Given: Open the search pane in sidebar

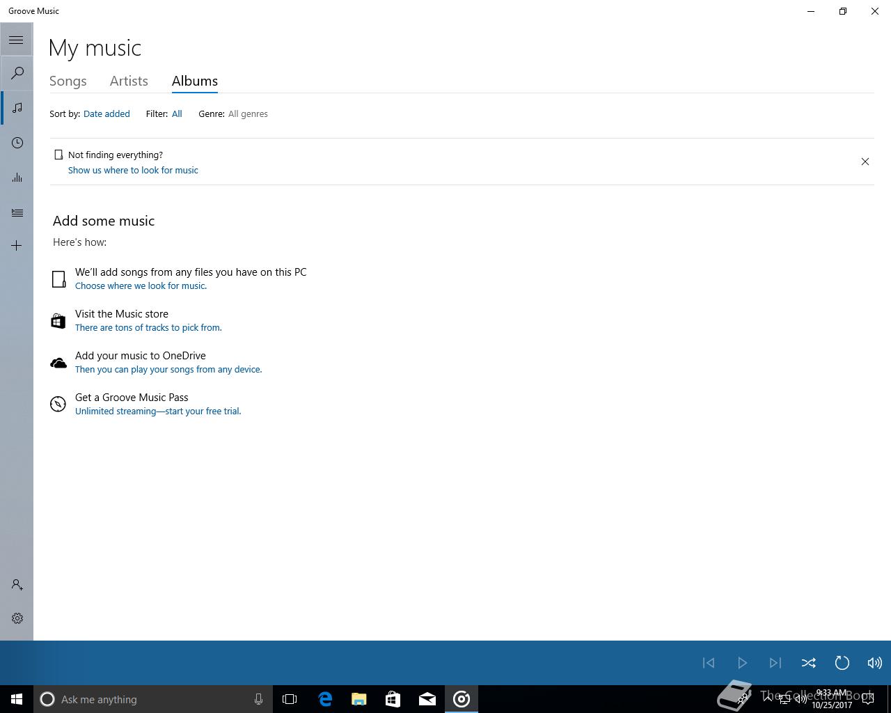Looking at the screenshot, I should (x=17, y=73).
